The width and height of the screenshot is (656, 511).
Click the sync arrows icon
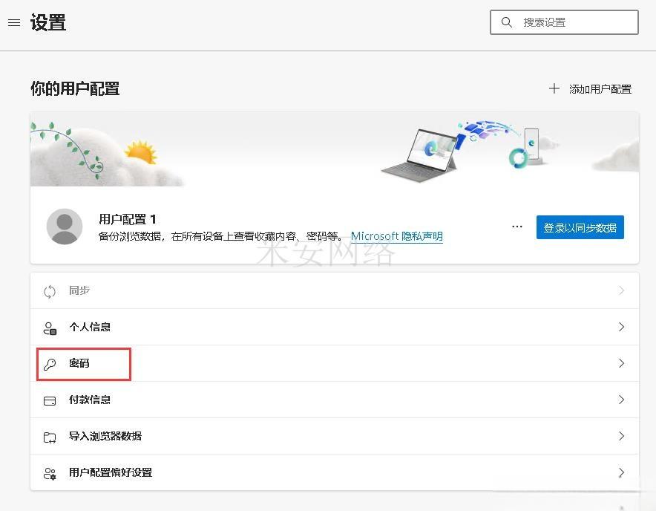click(x=50, y=291)
